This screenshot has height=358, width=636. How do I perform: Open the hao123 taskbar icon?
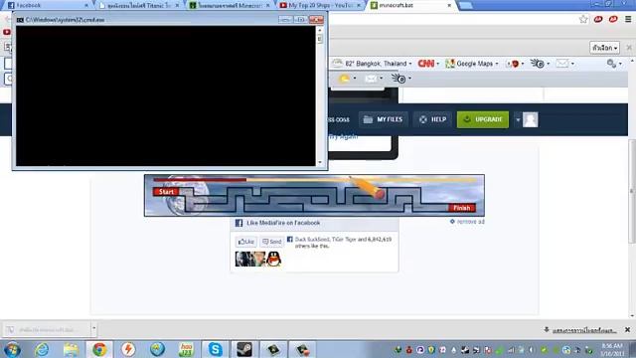[186, 349]
